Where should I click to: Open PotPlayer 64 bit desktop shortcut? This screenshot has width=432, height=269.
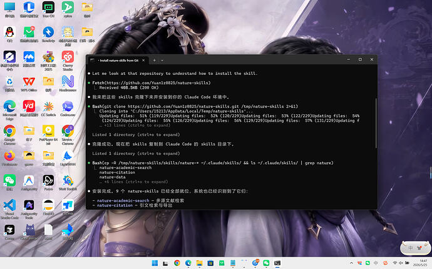(x=48, y=131)
